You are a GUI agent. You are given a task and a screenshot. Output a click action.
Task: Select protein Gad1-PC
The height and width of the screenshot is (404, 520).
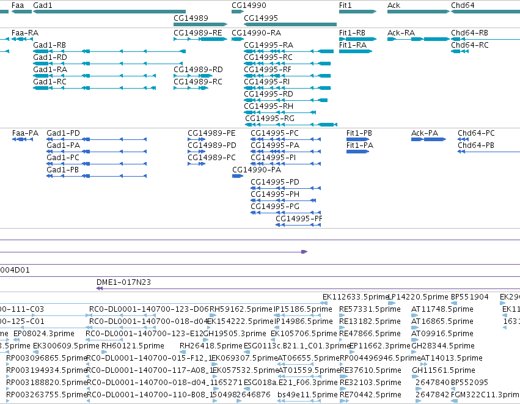(97, 164)
